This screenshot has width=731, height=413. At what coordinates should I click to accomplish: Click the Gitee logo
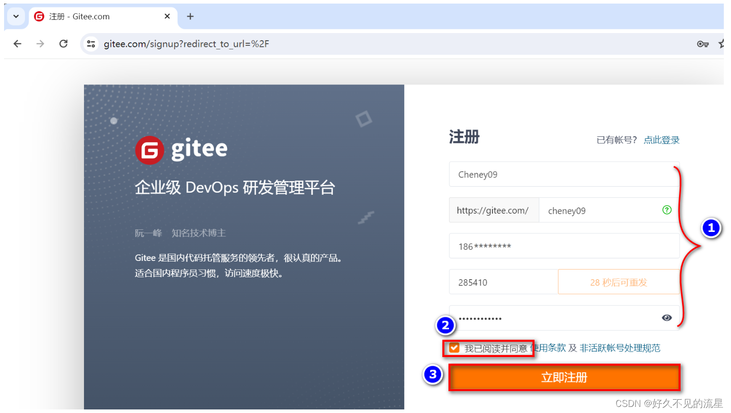(x=181, y=150)
